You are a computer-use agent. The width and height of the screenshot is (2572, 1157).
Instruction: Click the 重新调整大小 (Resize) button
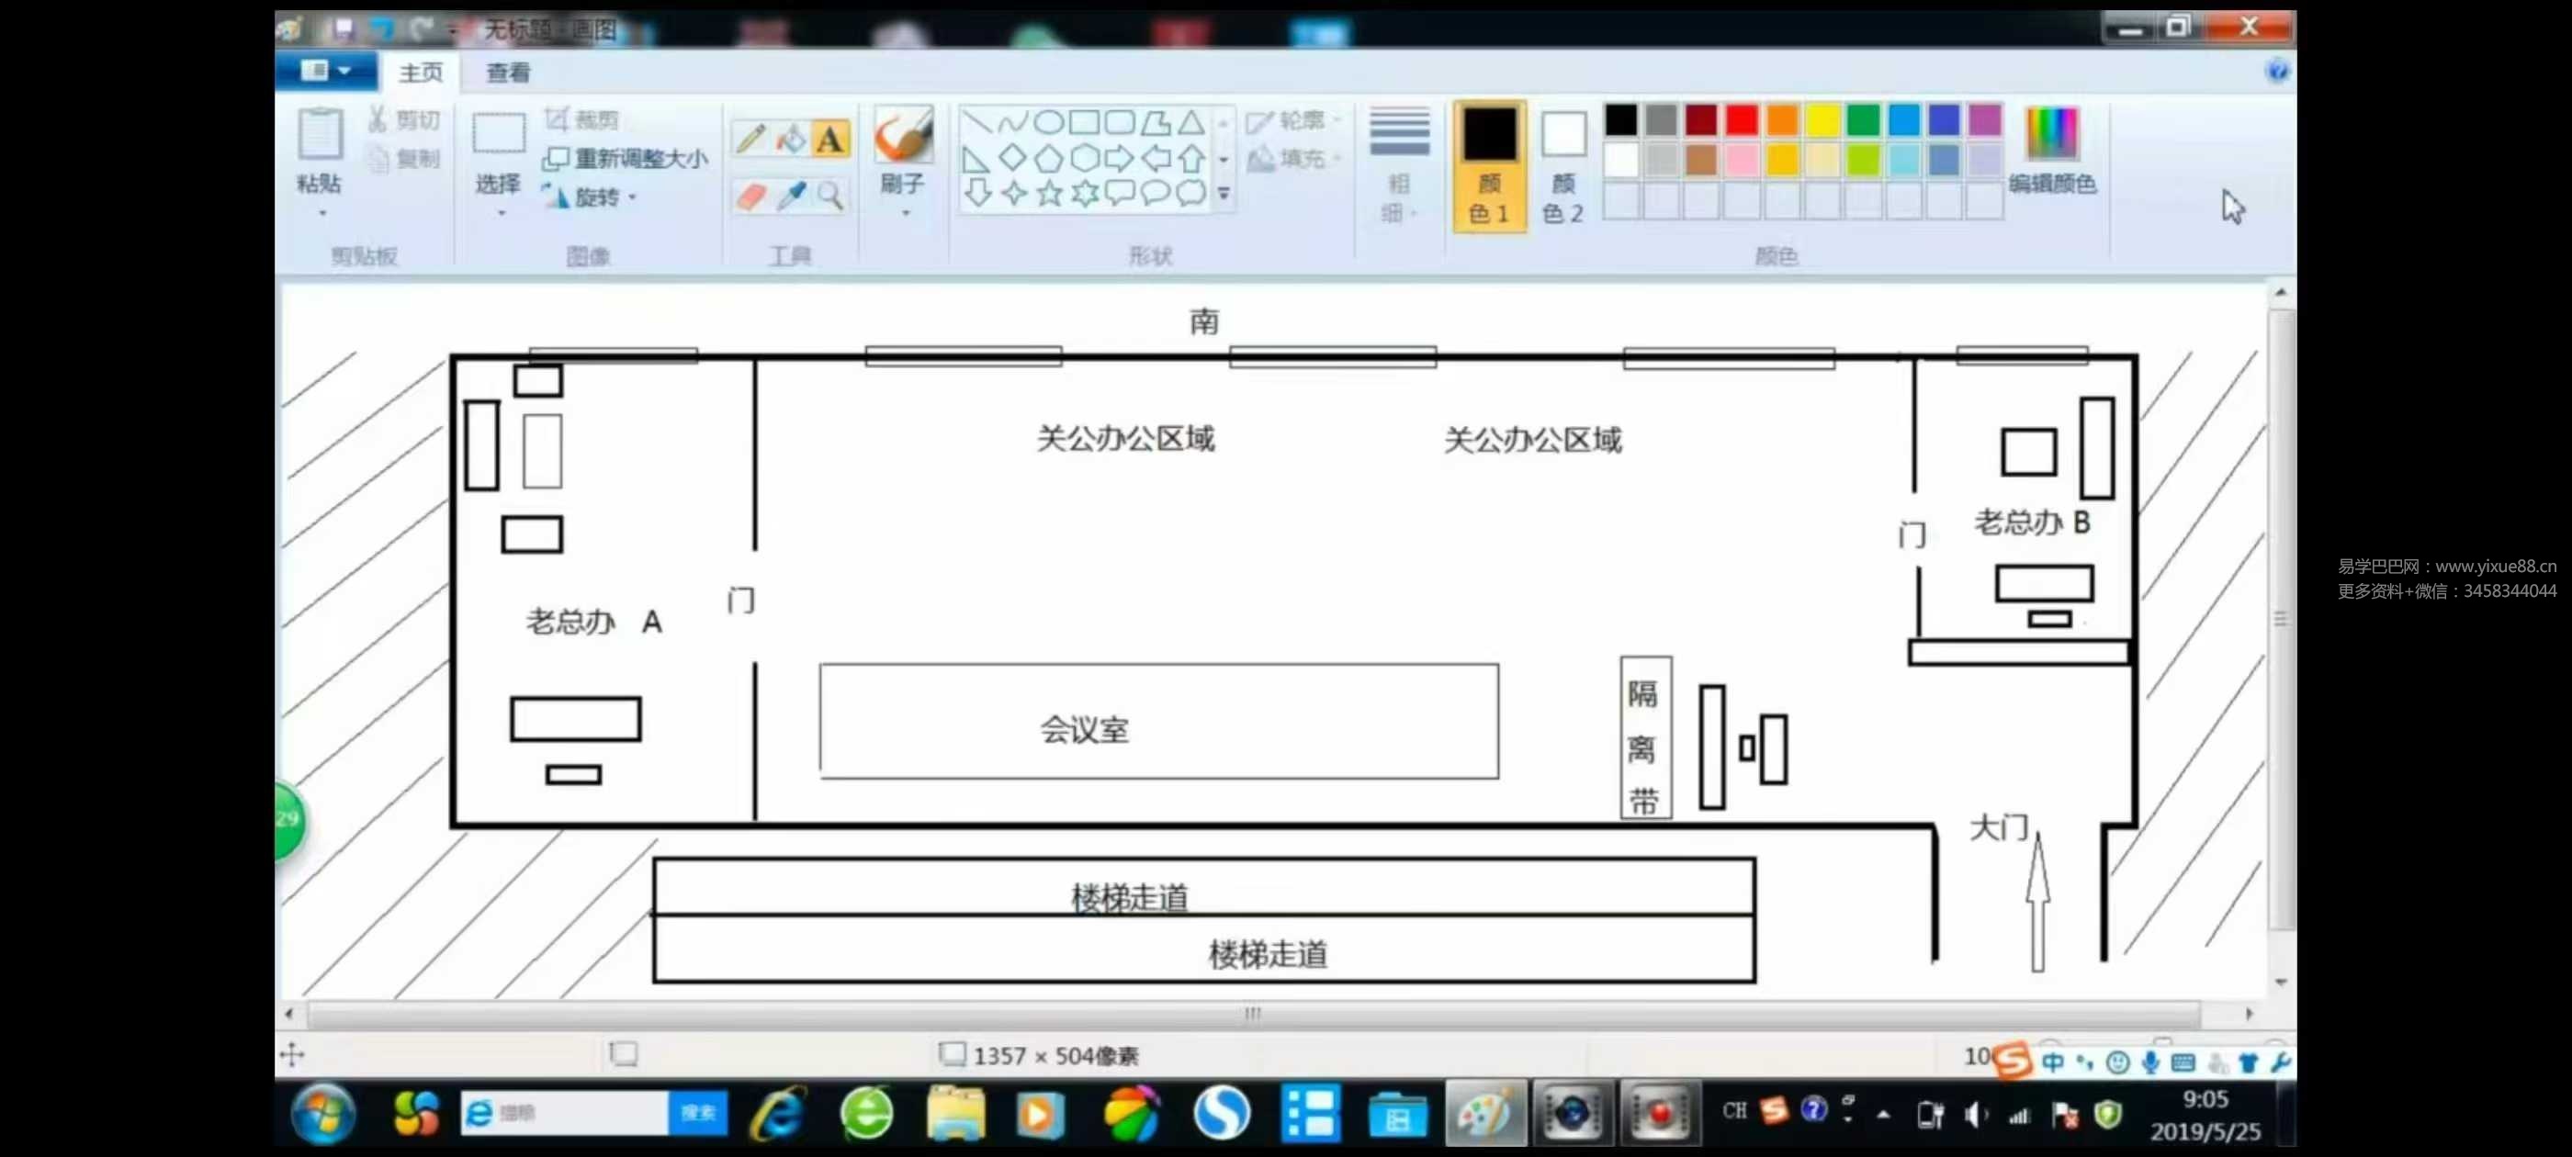(626, 159)
